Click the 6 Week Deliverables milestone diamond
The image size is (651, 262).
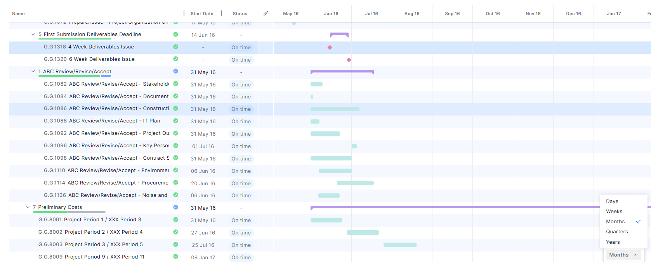[349, 60]
